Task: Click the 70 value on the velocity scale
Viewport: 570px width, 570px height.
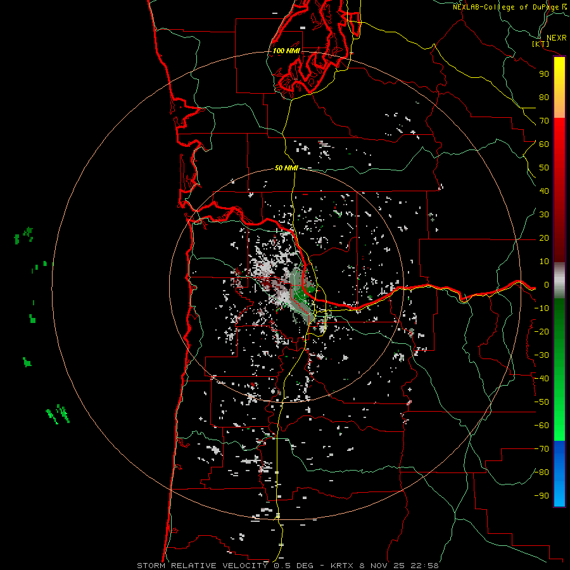Action: click(544, 121)
